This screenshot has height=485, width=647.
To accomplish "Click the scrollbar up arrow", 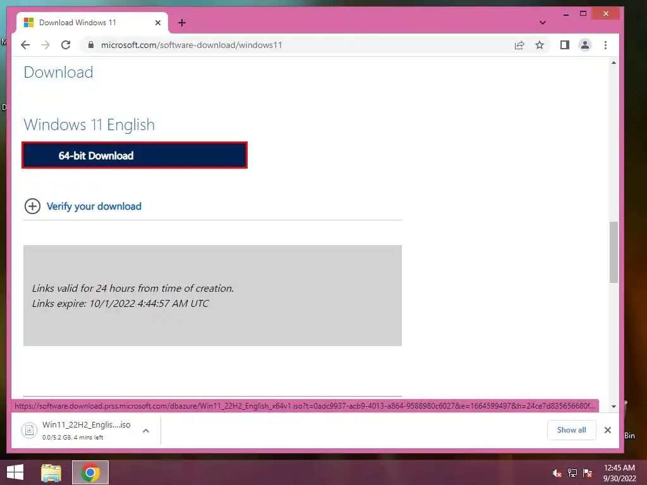I will [x=614, y=63].
